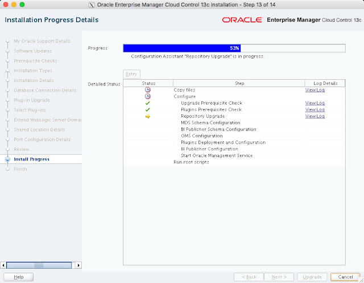Click the sidebar scroll right arrow

pos(78,265)
